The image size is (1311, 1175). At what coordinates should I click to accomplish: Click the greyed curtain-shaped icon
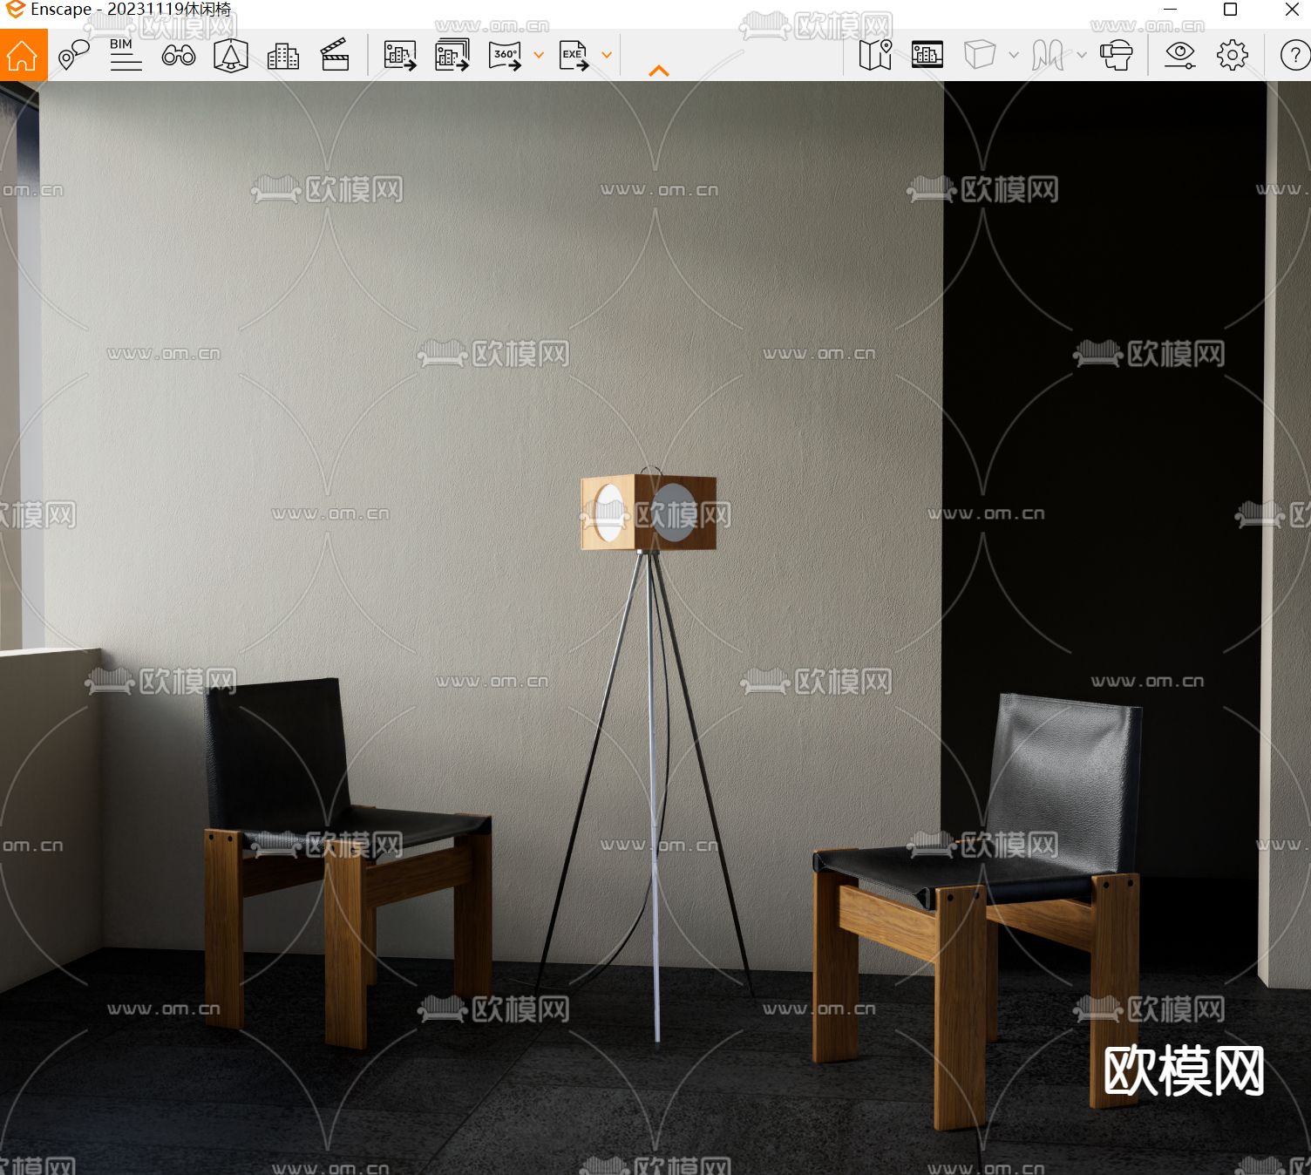pyautogui.click(x=1048, y=55)
